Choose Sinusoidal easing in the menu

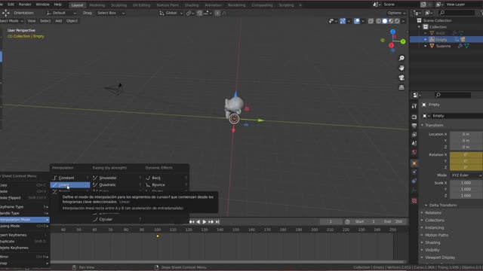(117, 178)
